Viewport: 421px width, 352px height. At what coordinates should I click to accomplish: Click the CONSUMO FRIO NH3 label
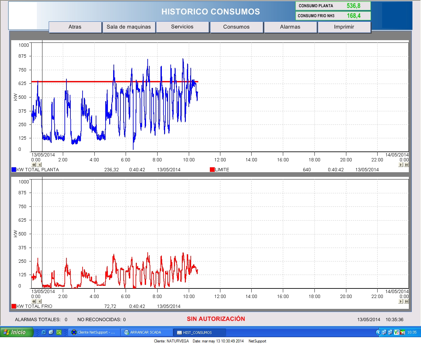pyautogui.click(x=316, y=16)
